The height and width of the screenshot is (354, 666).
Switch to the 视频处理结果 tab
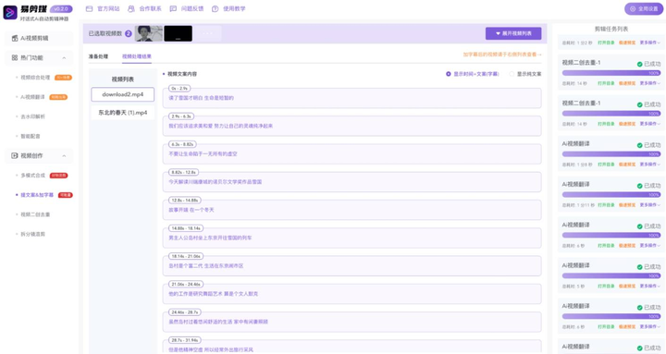(137, 56)
